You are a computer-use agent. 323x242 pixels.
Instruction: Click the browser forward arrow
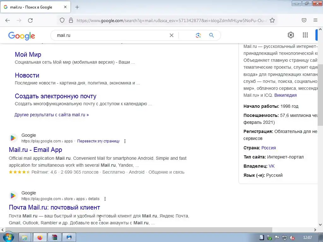click(19, 20)
